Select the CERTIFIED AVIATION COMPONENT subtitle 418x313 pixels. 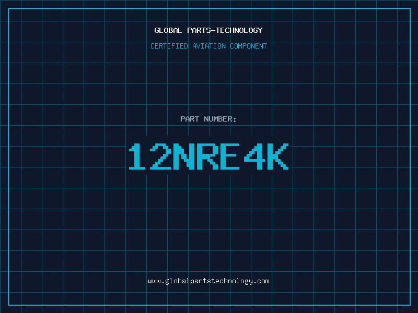pos(208,46)
